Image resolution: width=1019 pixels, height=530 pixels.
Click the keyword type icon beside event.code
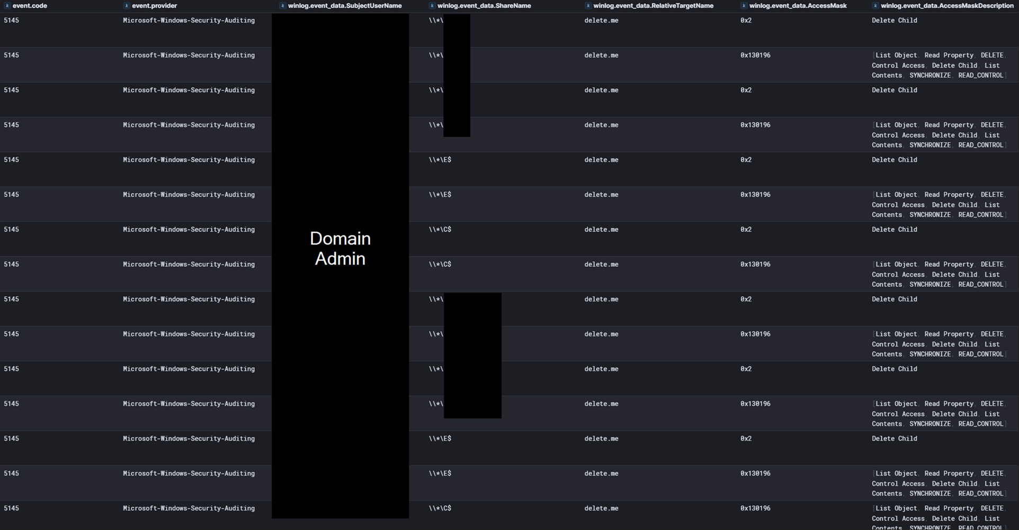[x=7, y=6]
